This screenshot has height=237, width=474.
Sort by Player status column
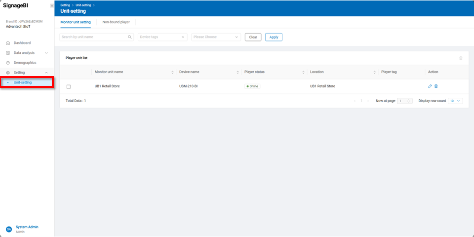[x=303, y=72]
